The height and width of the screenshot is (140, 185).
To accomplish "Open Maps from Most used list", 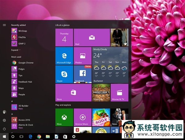I will tap(18, 88).
